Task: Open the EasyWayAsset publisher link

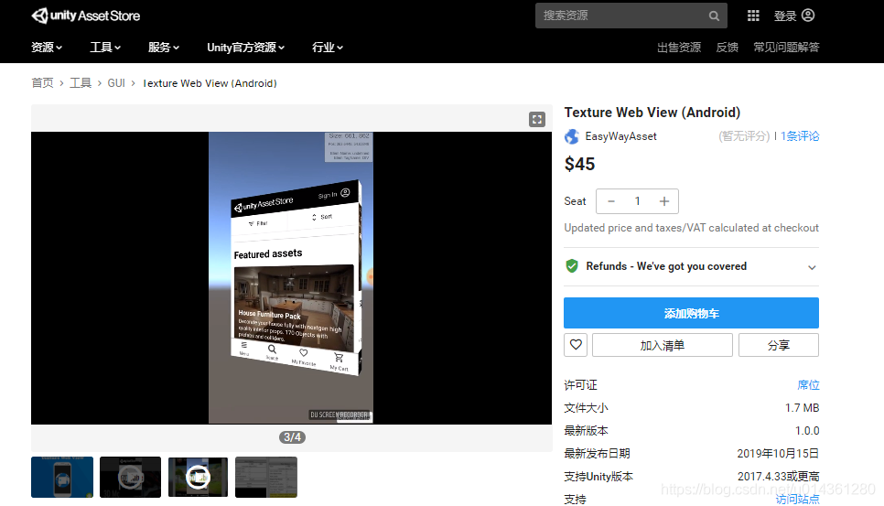Action: pos(620,136)
